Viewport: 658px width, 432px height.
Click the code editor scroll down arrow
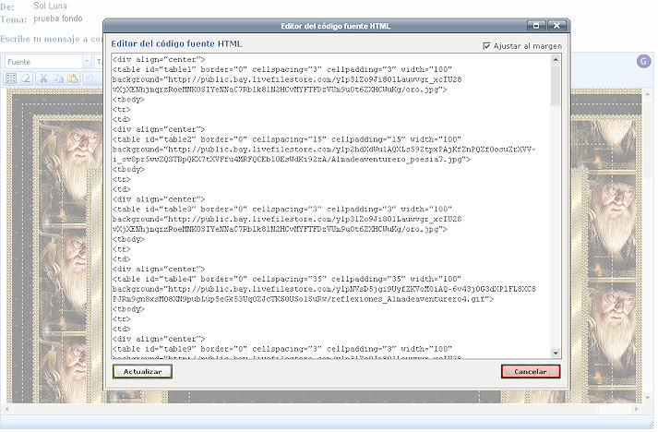click(556, 353)
